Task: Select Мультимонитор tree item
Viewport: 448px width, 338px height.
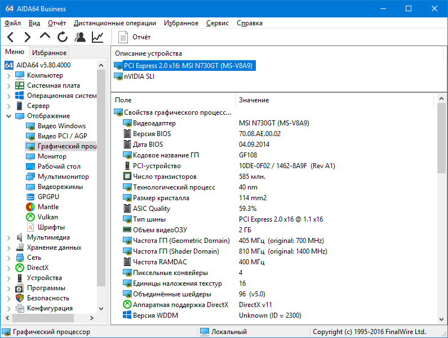Action: click(x=63, y=177)
